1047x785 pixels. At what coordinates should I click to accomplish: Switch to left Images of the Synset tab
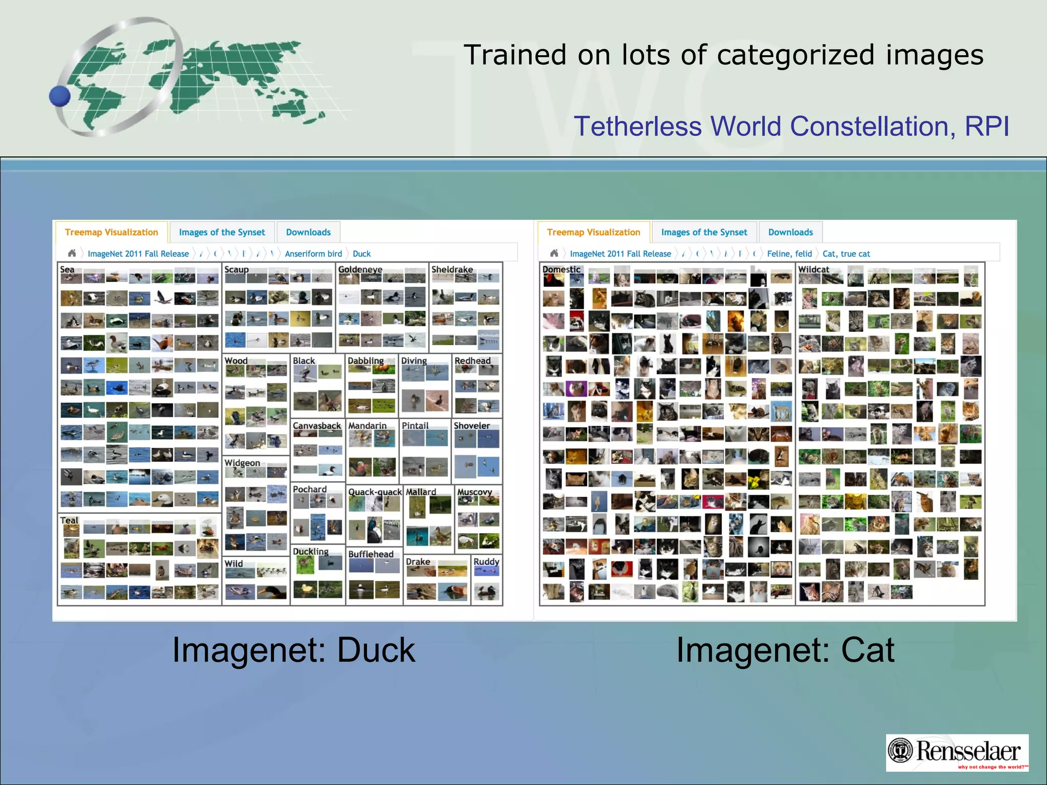(222, 232)
